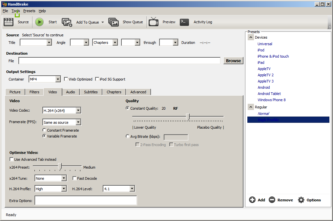Switch to the Picture tab
Viewport: 333px width, 221px height.
[15, 92]
